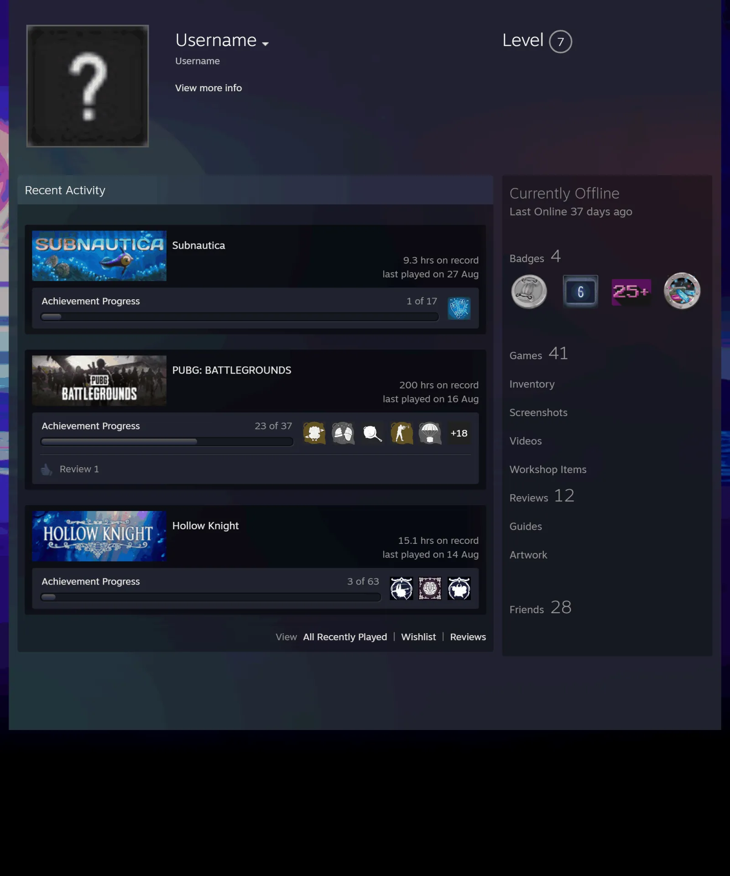The height and width of the screenshot is (876, 730).
Task: Open All Recently Played games
Action: pos(345,637)
